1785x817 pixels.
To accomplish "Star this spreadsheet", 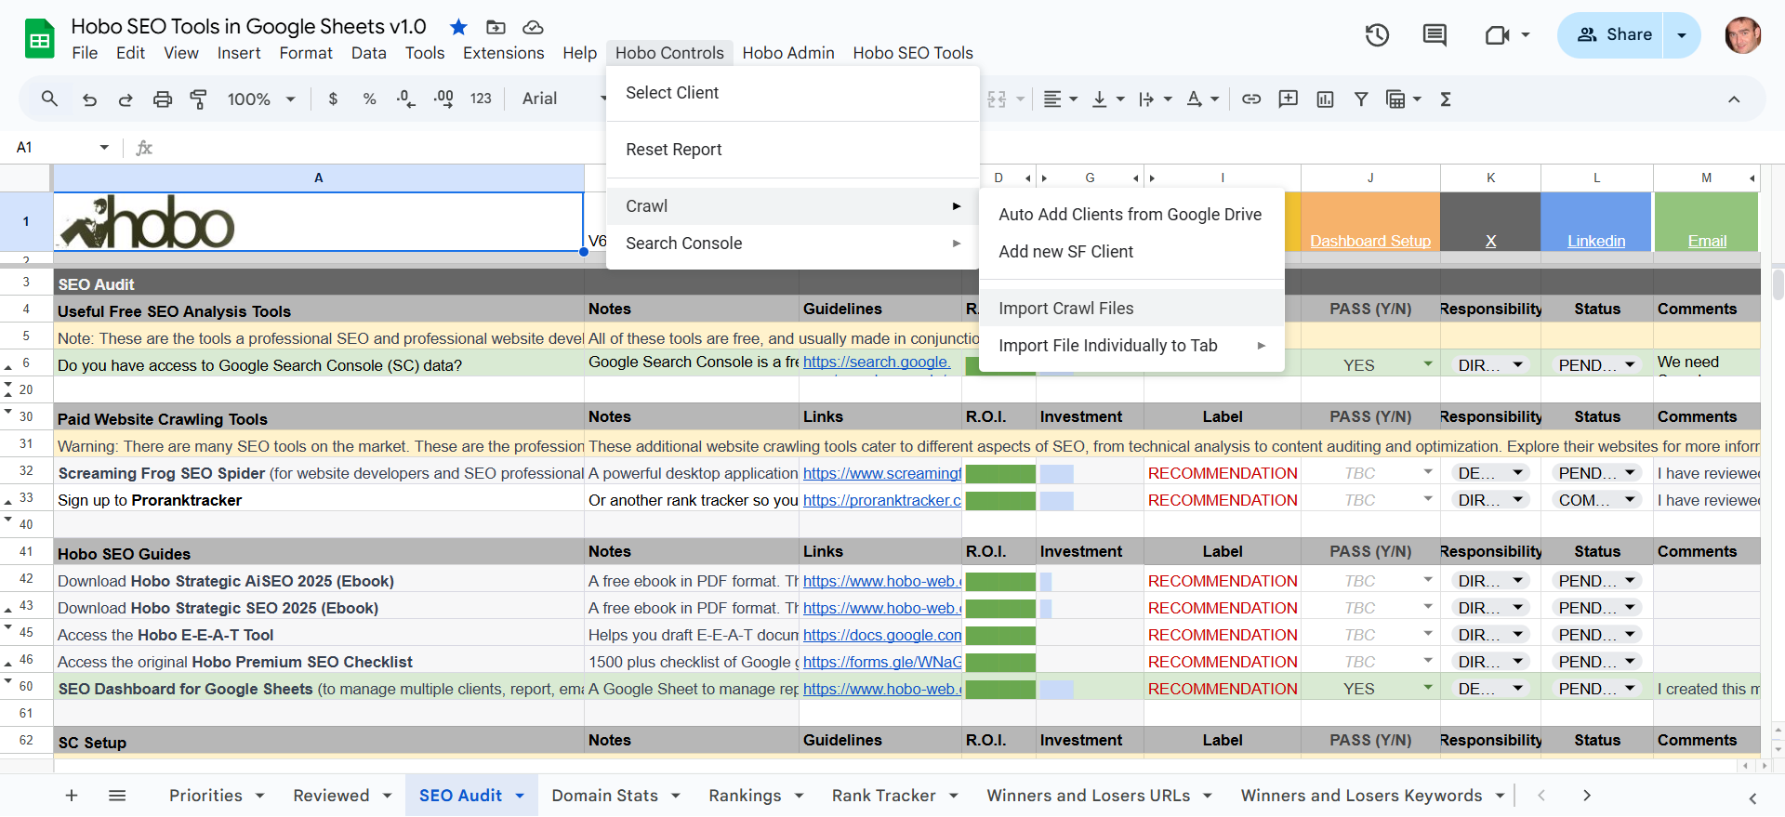I will pos(458,27).
